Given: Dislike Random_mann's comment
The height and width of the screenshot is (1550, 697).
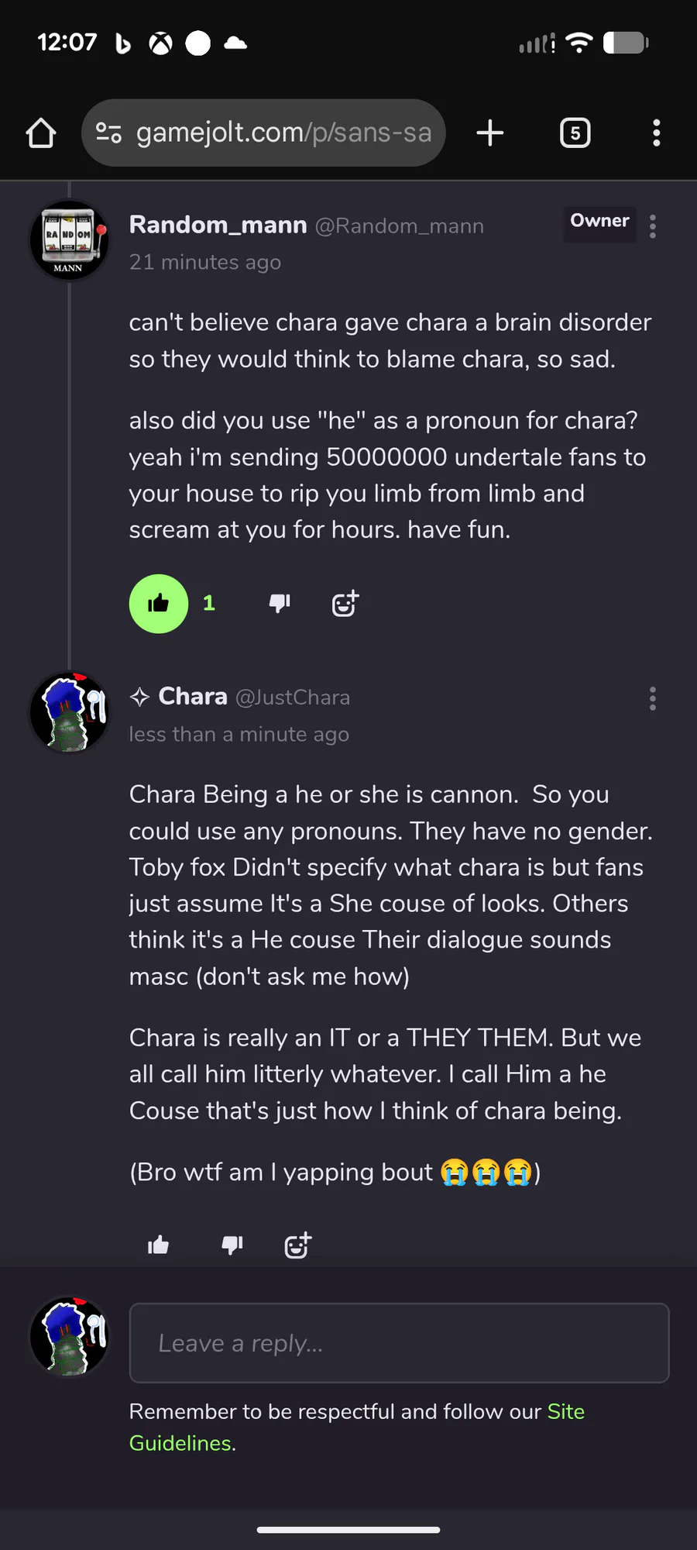Looking at the screenshot, I should (x=279, y=604).
